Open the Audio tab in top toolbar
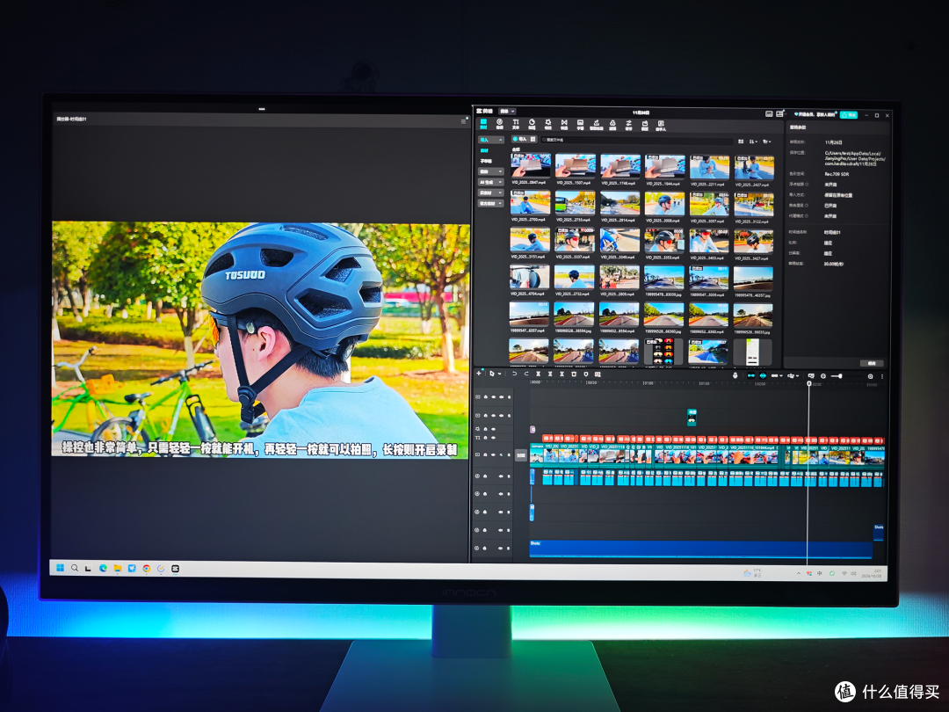 pyautogui.click(x=499, y=124)
